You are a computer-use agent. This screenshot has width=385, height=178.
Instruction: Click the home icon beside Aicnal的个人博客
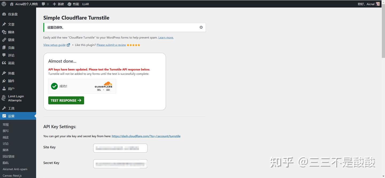coord(11,4)
